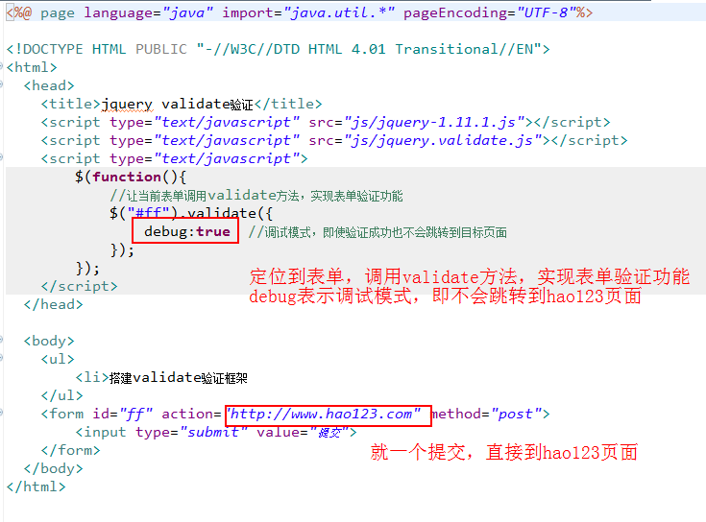Click the action URL "http://www.hao123.com"
This screenshot has width=706, height=522.
point(324,414)
